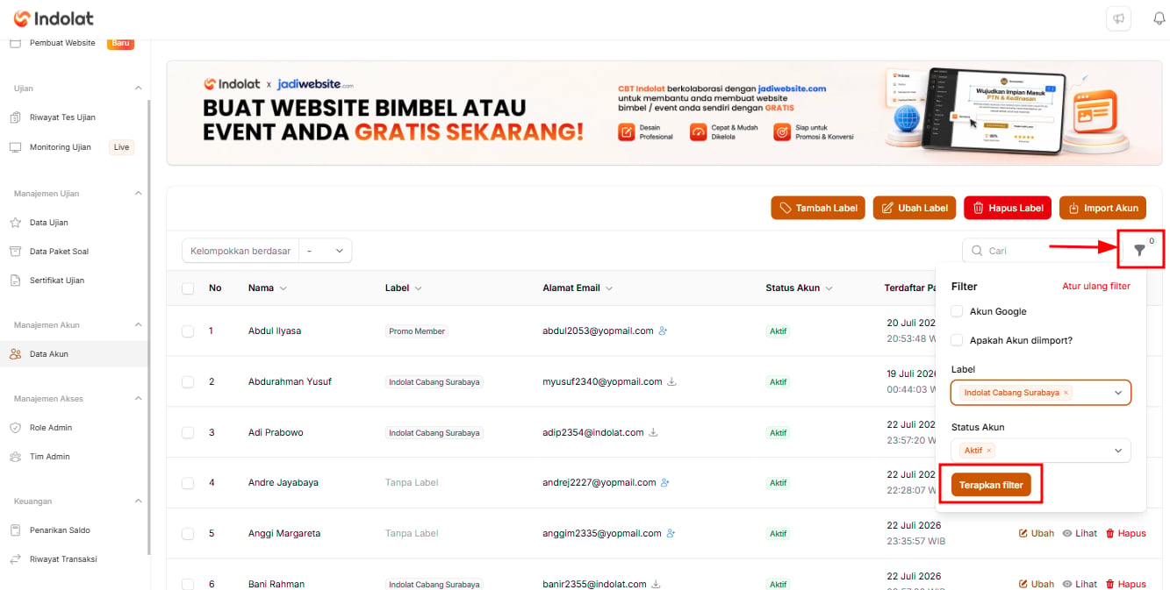Click Riwayat Transaksi arrows icon
1170x590 pixels.
[x=15, y=559]
